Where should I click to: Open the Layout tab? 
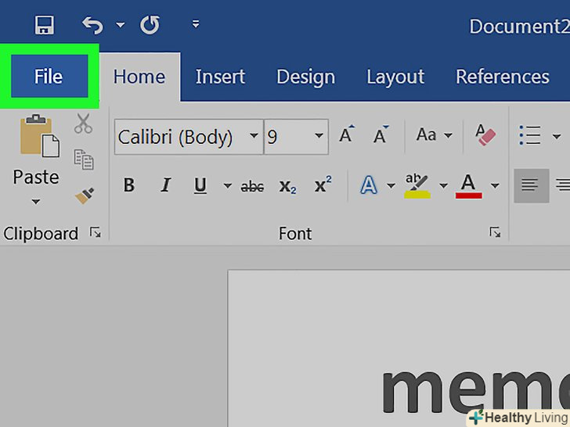pos(395,77)
